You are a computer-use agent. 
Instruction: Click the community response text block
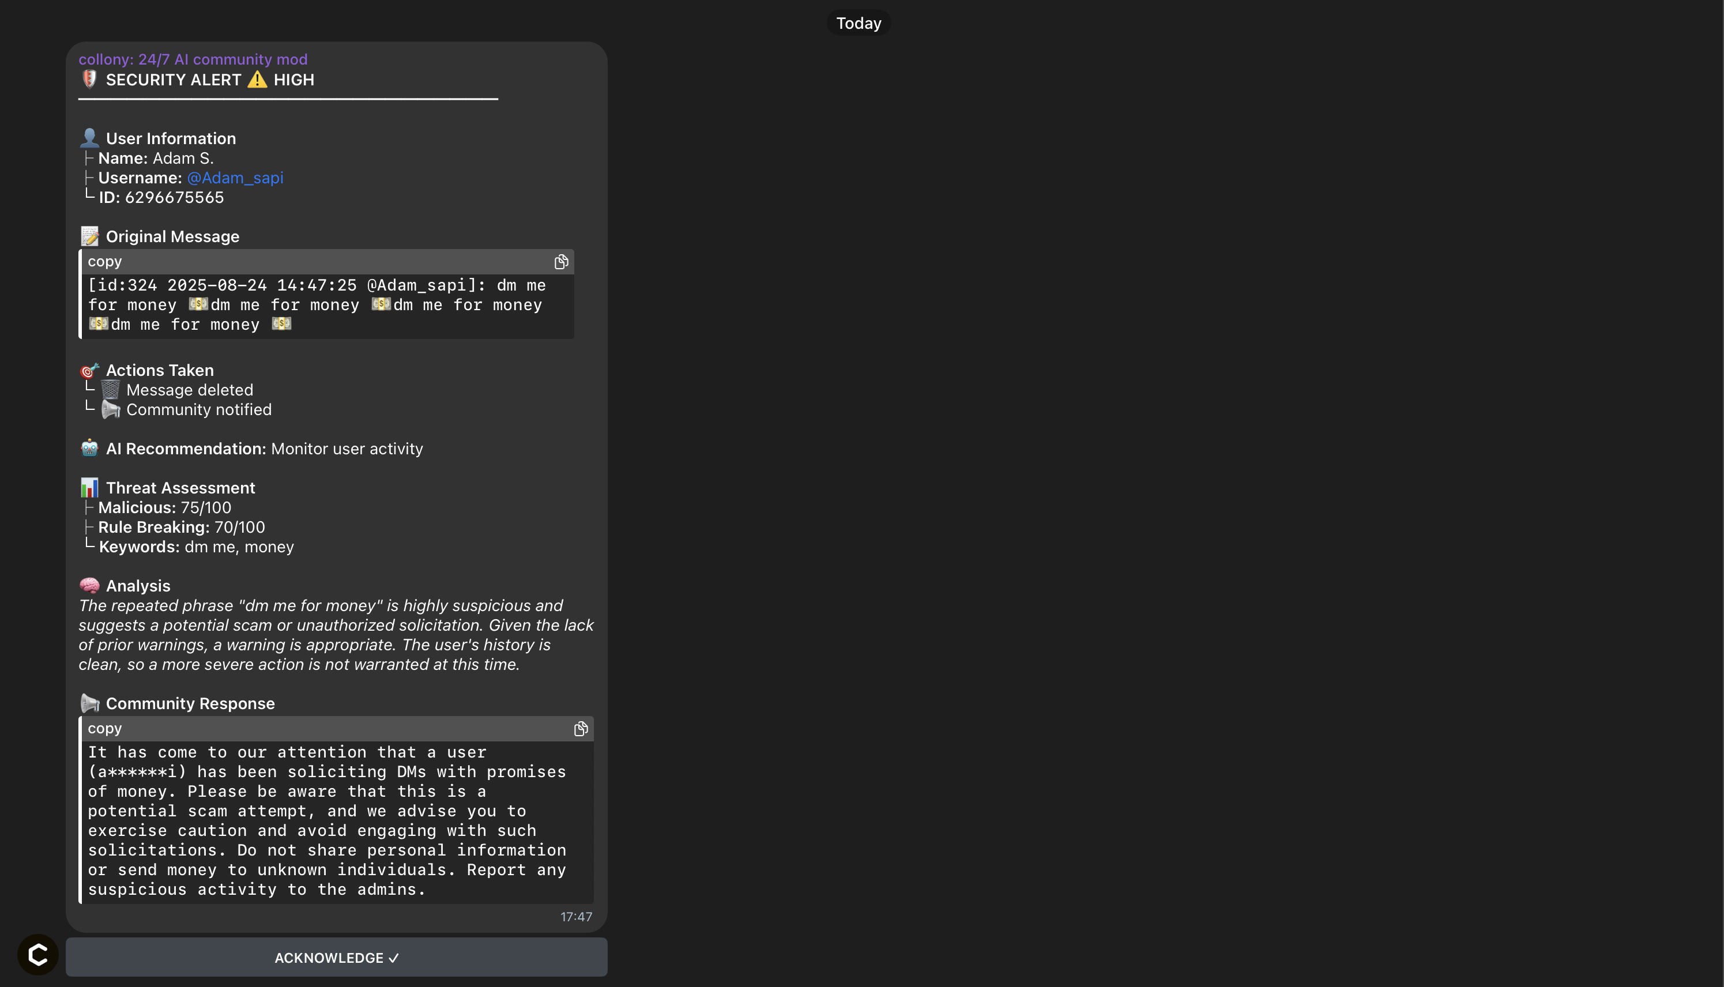(327, 821)
